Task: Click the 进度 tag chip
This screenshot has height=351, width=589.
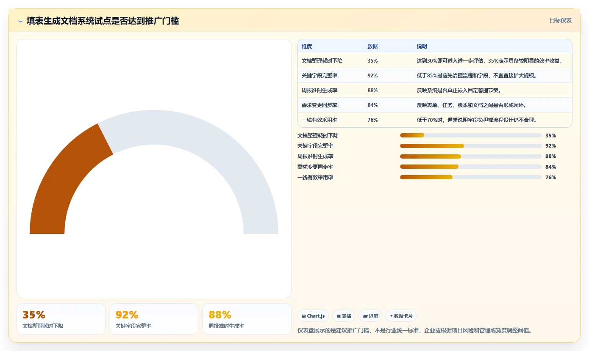Action: click(x=370, y=316)
